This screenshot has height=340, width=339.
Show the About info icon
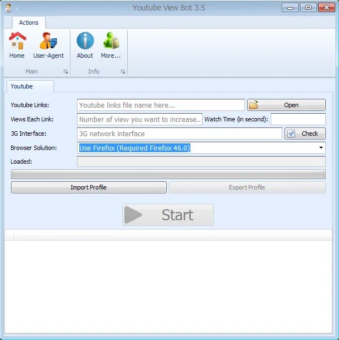(x=85, y=46)
